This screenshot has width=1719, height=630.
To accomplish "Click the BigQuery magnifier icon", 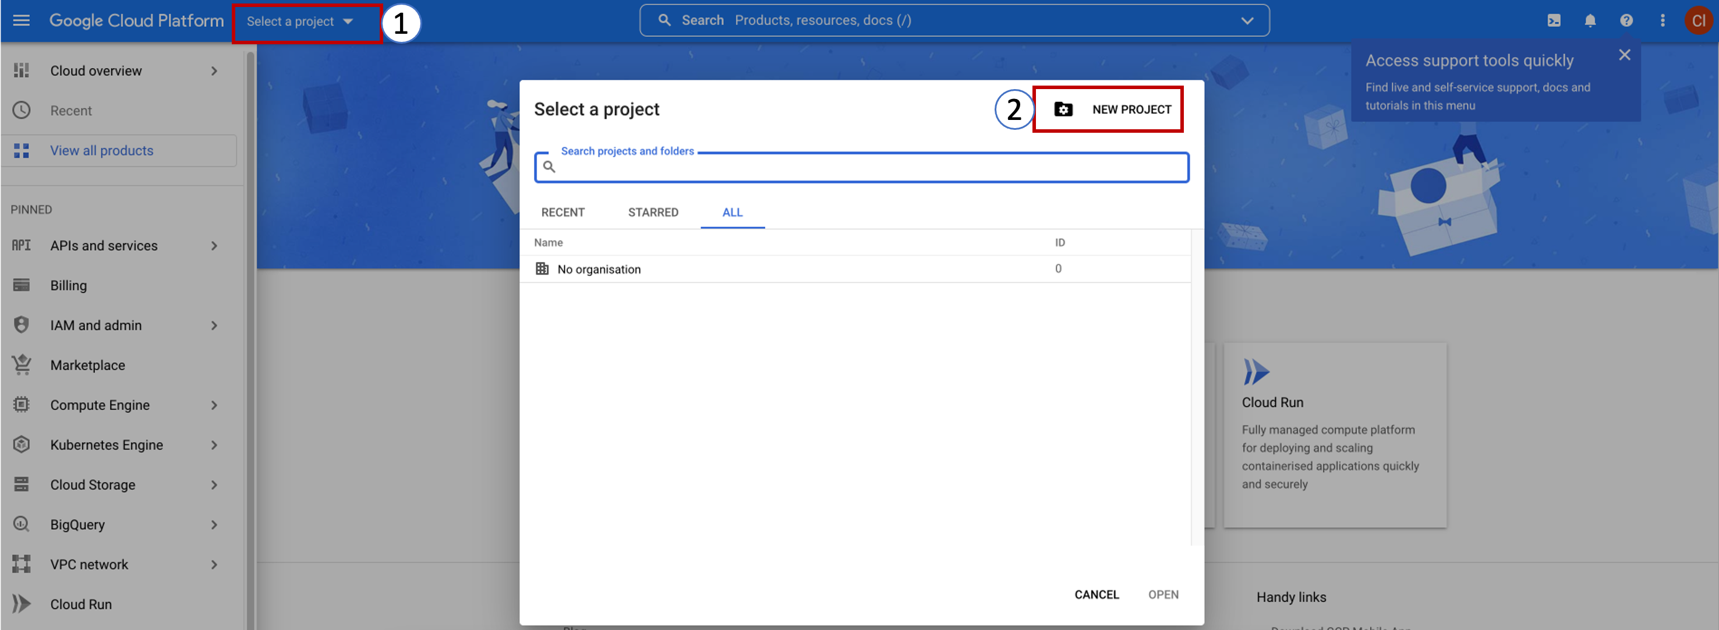I will point(22,524).
